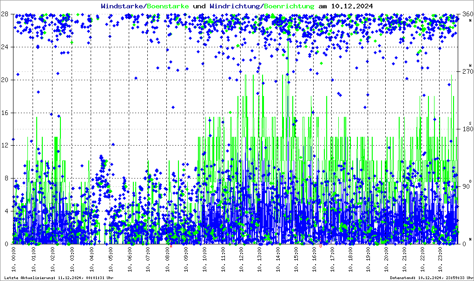Click the '10. 21:00' time axis label
Screen dimensions: 474x281
(x=404, y=259)
